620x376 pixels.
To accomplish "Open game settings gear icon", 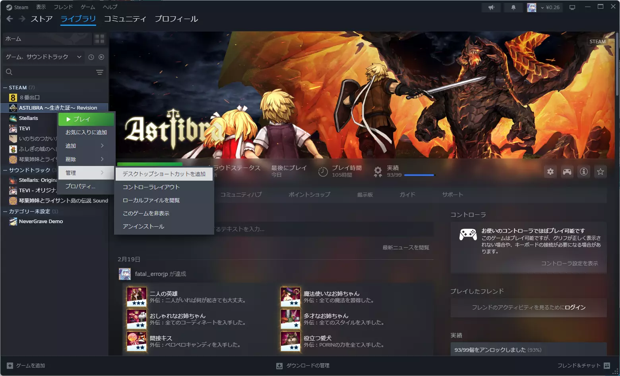I will [550, 172].
